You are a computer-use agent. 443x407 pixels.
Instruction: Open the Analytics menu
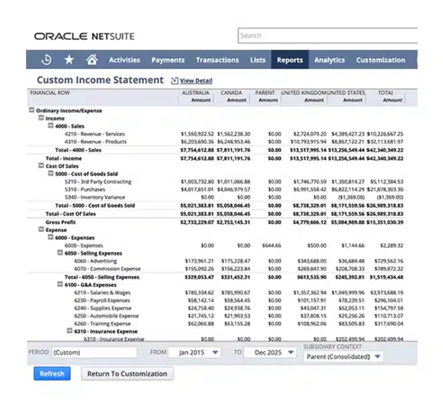[330, 59]
